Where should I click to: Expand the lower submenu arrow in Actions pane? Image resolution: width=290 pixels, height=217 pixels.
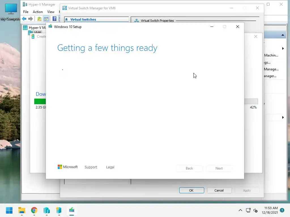(283, 117)
